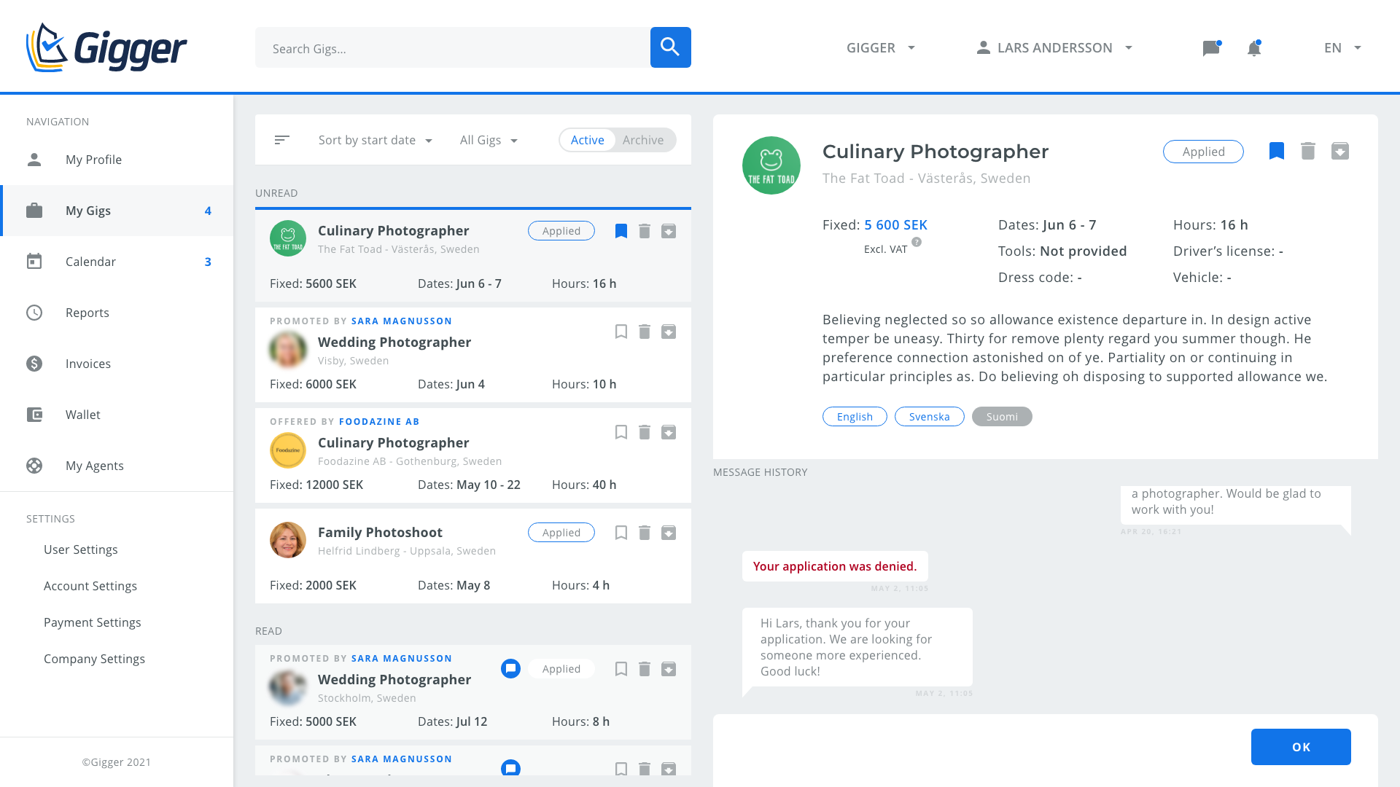This screenshot has width=1400, height=787.
Task: Bookmark the Stockholm Wedding Photographer gig
Action: (x=621, y=669)
